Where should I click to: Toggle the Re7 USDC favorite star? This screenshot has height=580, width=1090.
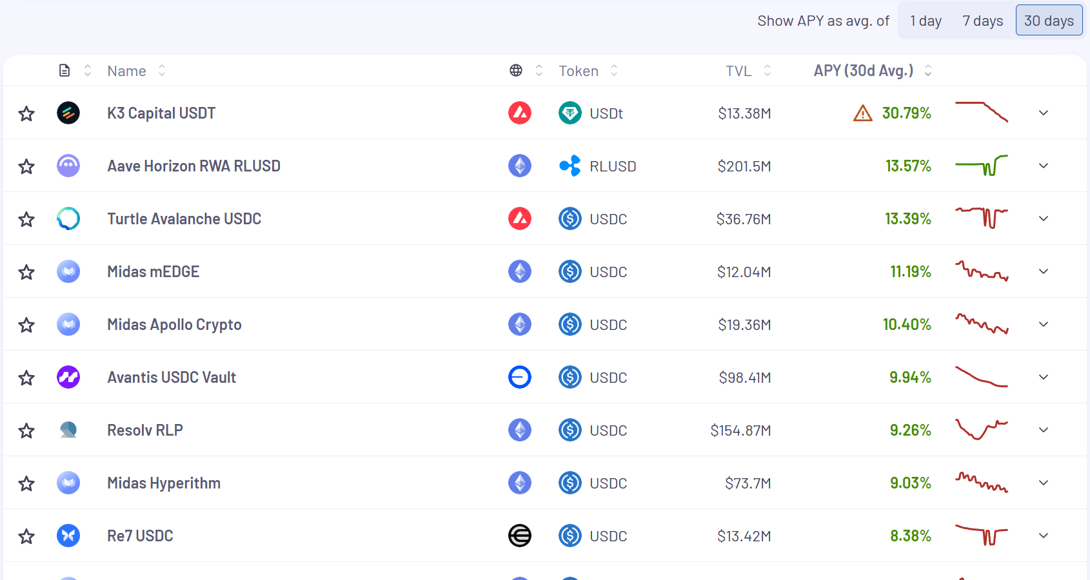[x=26, y=537]
